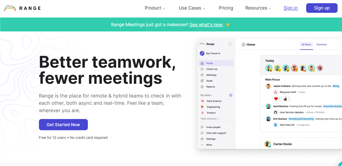Switch to the All items tab
The width and height of the screenshot is (342, 166).
coord(306,44)
